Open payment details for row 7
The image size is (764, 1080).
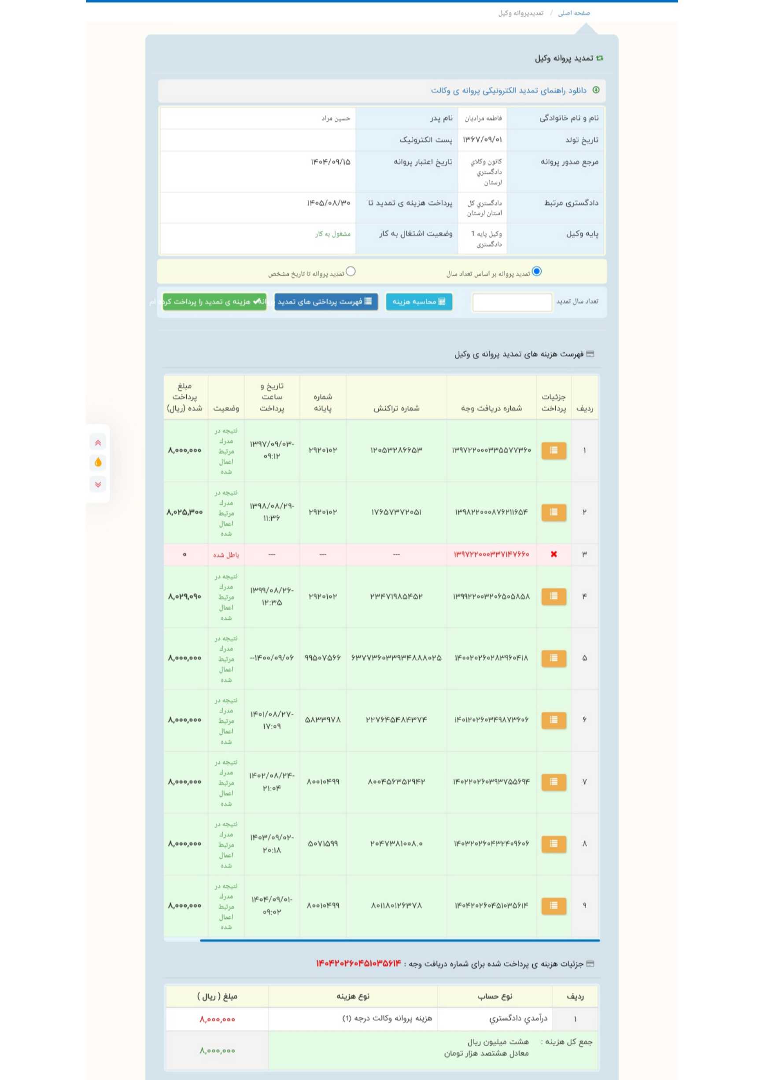pos(553,782)
